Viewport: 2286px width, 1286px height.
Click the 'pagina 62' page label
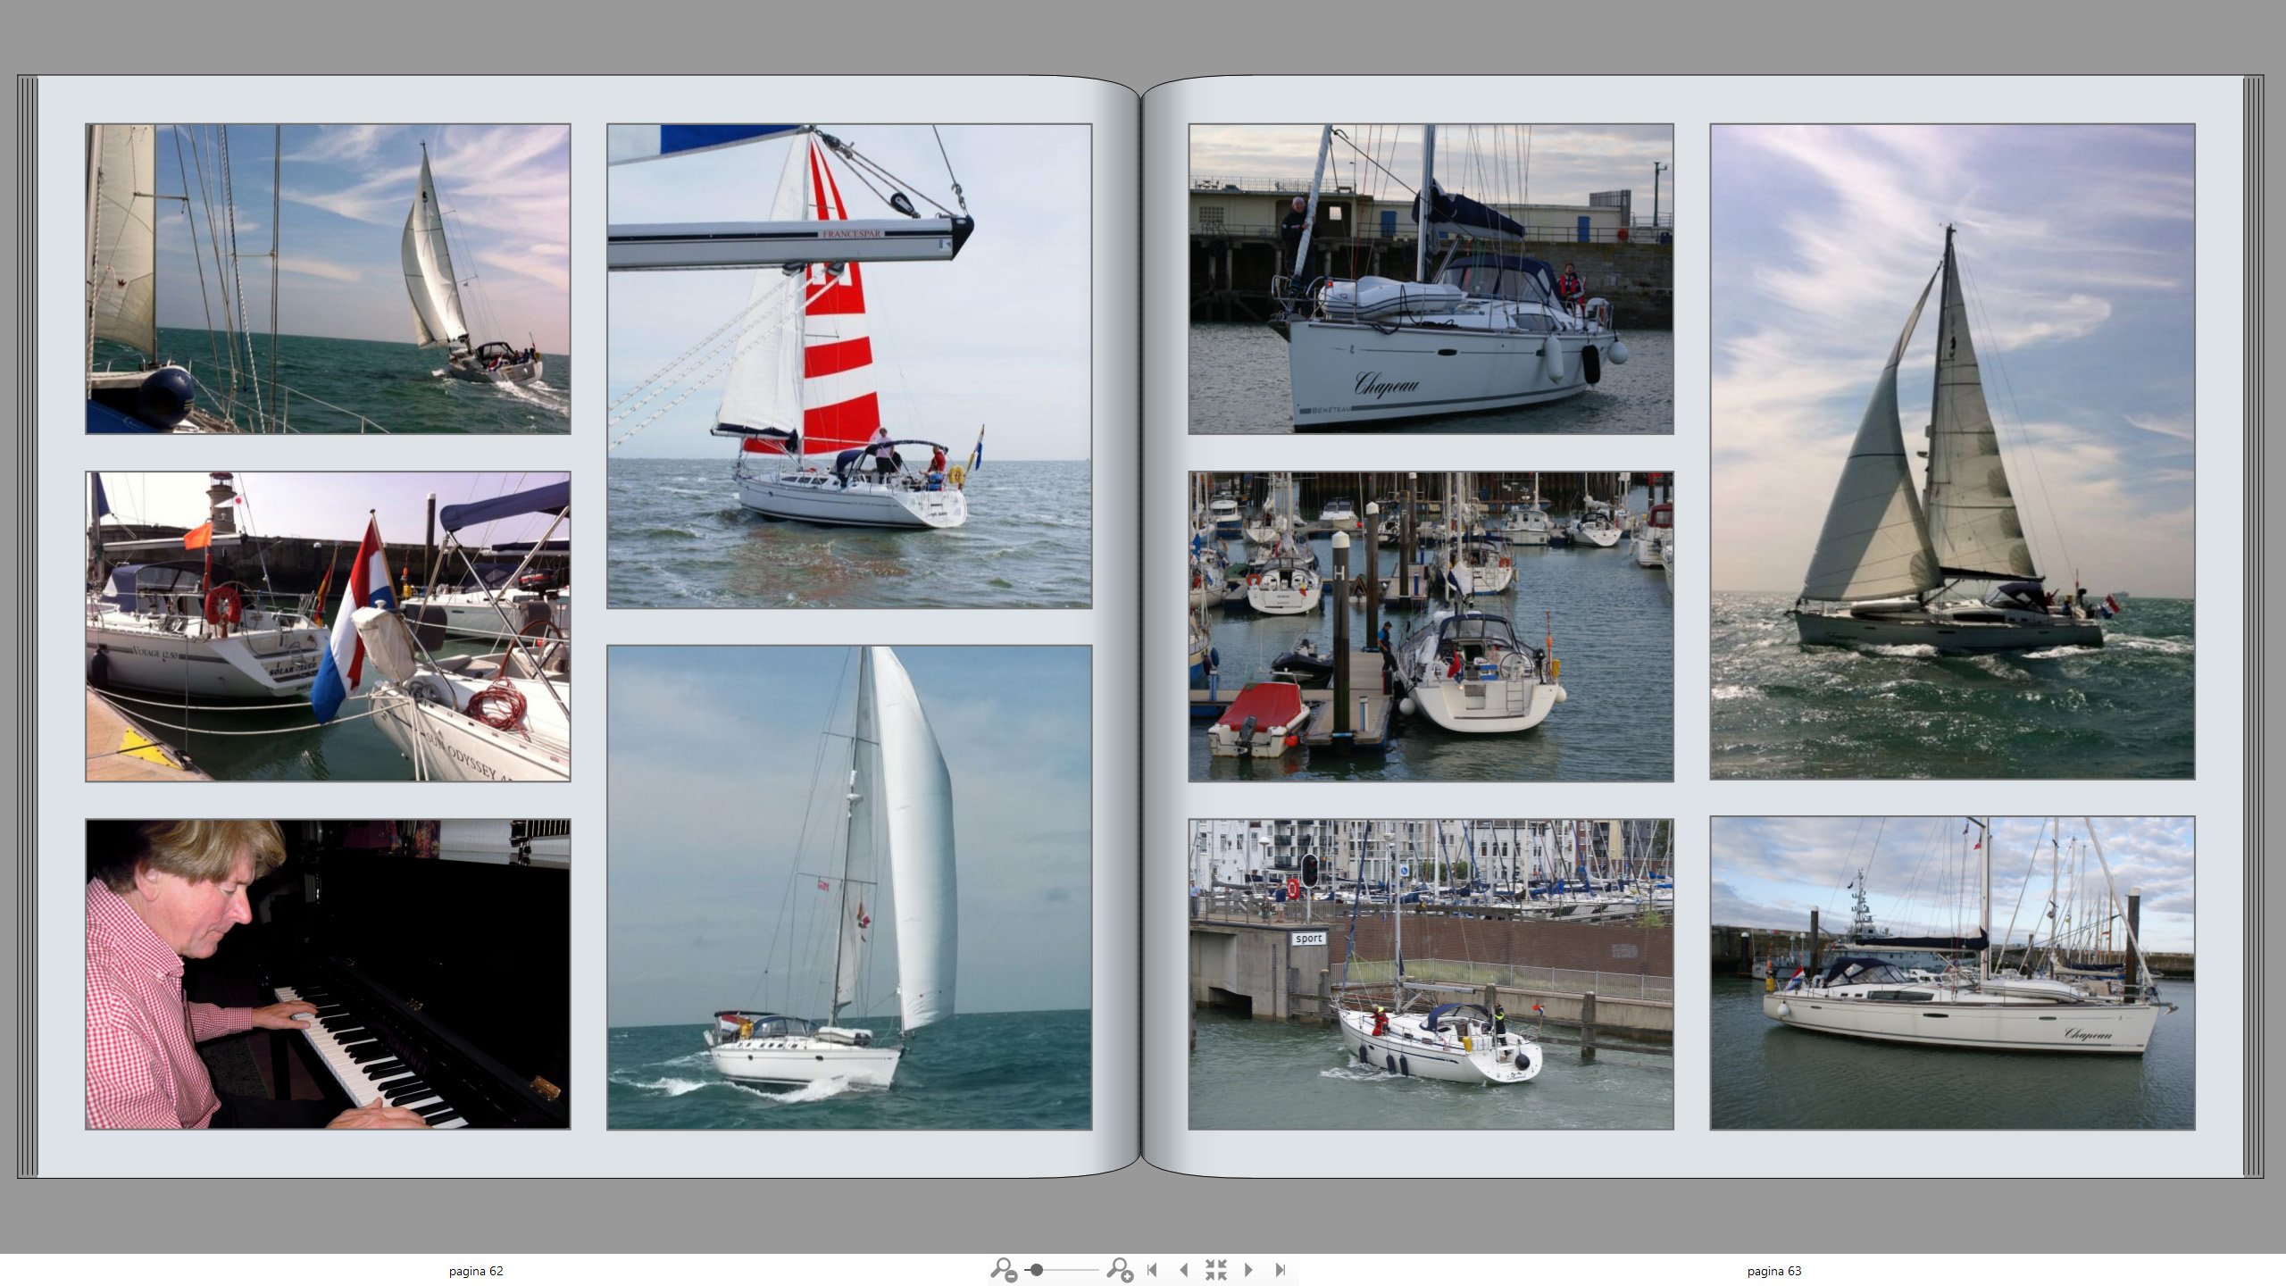476,1271
